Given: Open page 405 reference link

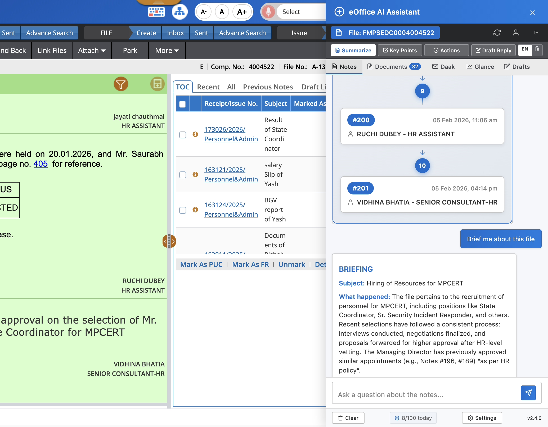Looking at the screenshot, I should point(40,164).
